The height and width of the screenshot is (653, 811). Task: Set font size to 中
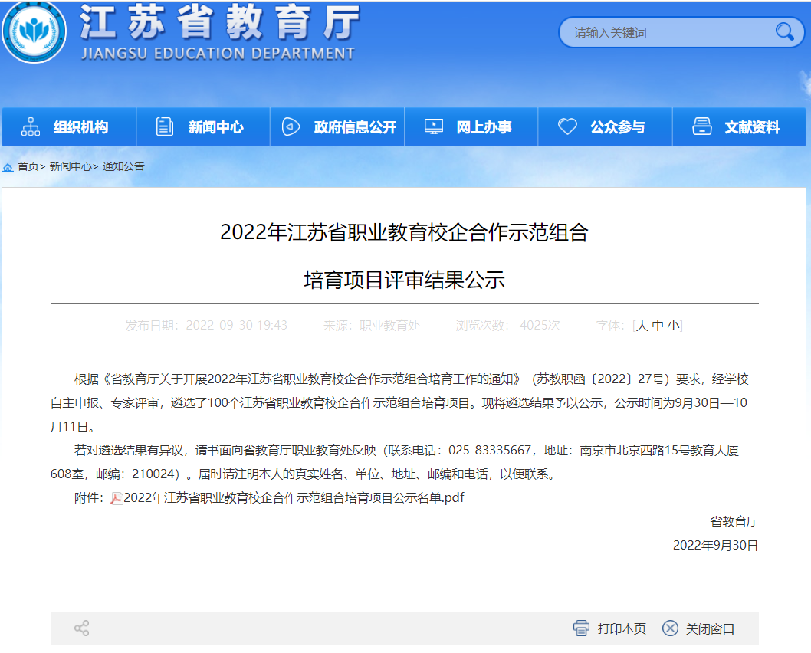tap(658, 326)
